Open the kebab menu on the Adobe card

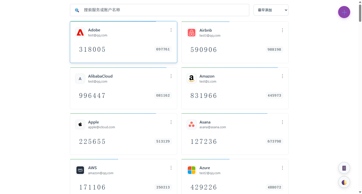171,30
